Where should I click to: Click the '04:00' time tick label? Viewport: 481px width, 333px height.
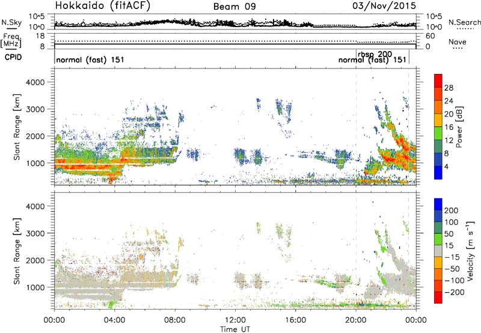point(114,320)
